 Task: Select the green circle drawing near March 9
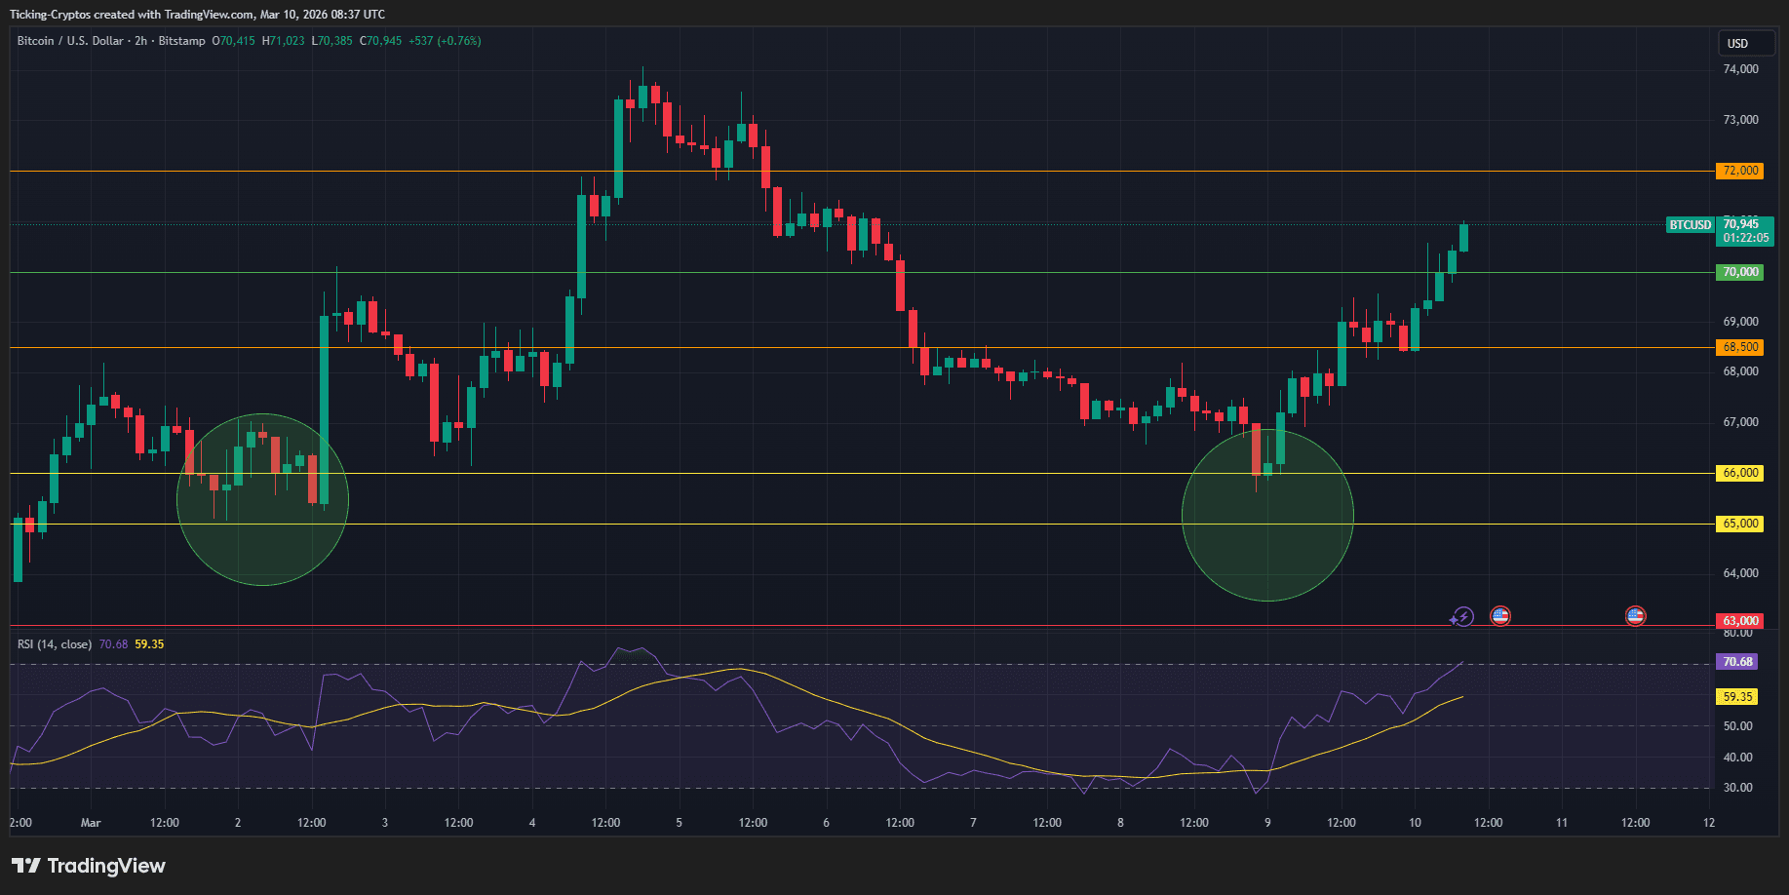click(x=1266, y=517)
